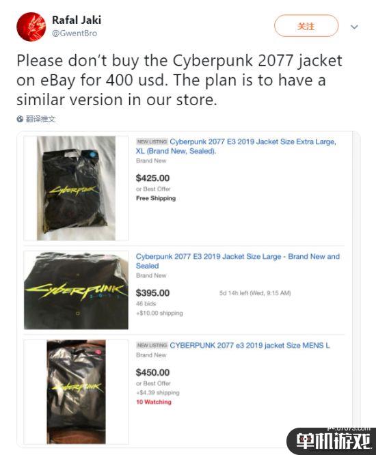Click the first listing's NEW LISTING badge

click(152, 141)
